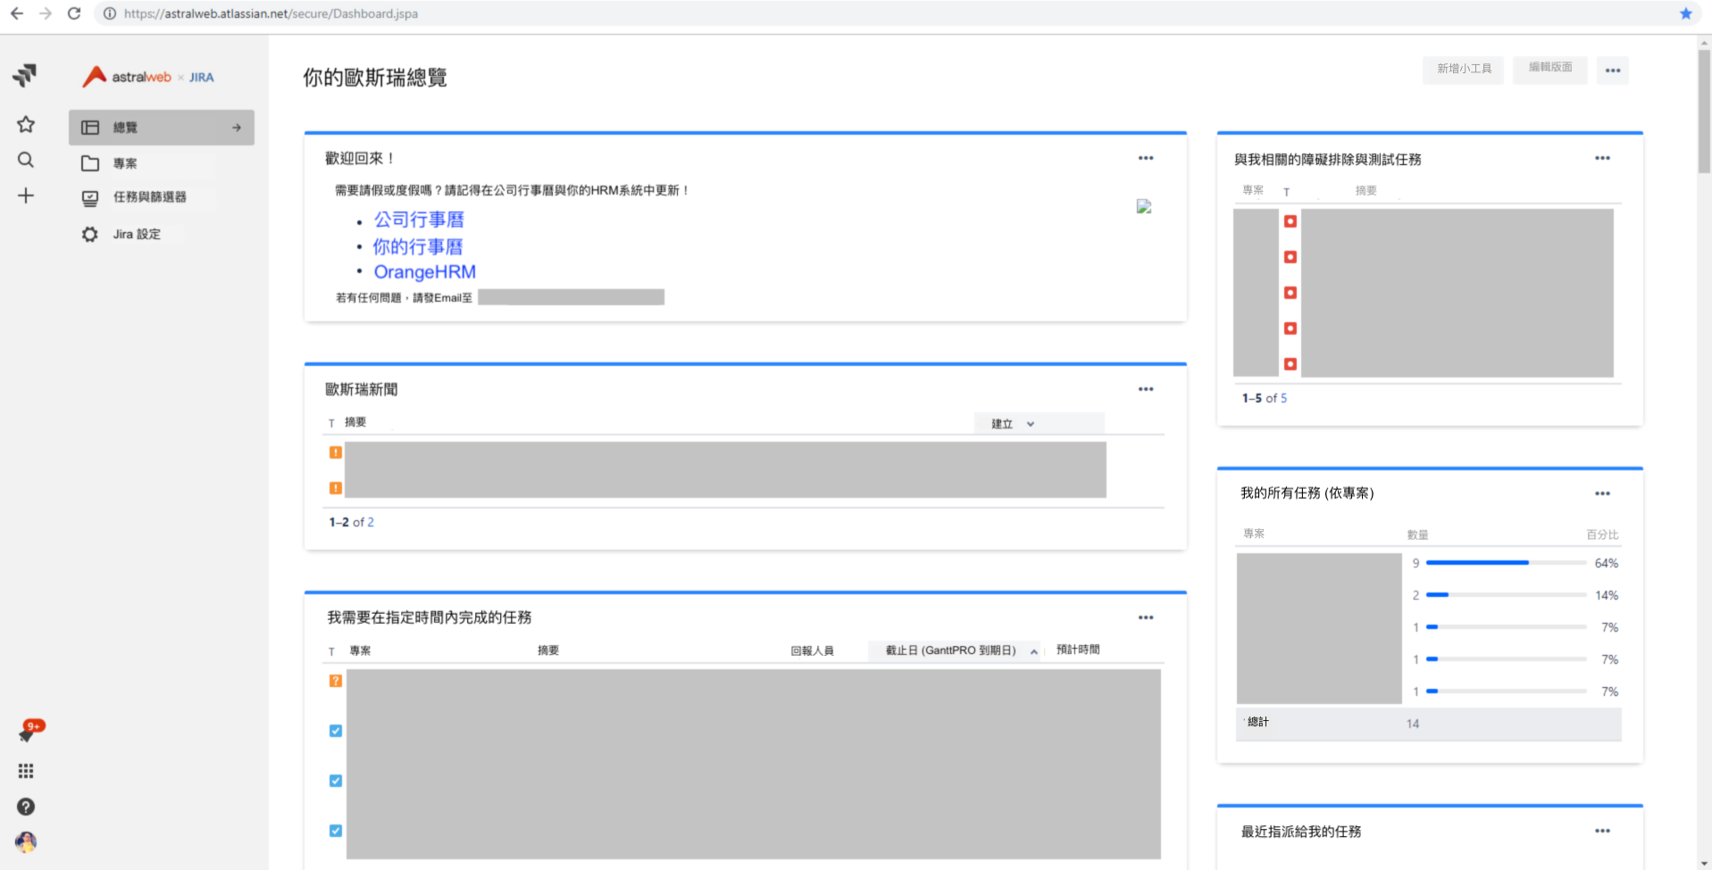Open the user profile avatar
This screenshot has width=1712, height=870.
point(26,841)
